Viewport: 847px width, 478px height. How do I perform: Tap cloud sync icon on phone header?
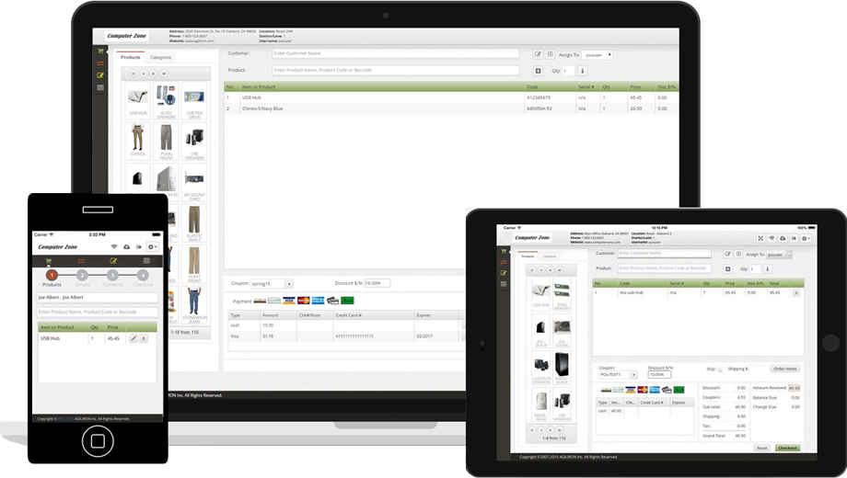click(126, 247)
